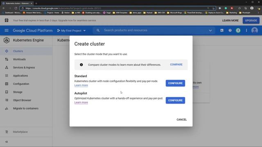Open Applications in the sidebar
262x147 pixels.
click(20, 76)
